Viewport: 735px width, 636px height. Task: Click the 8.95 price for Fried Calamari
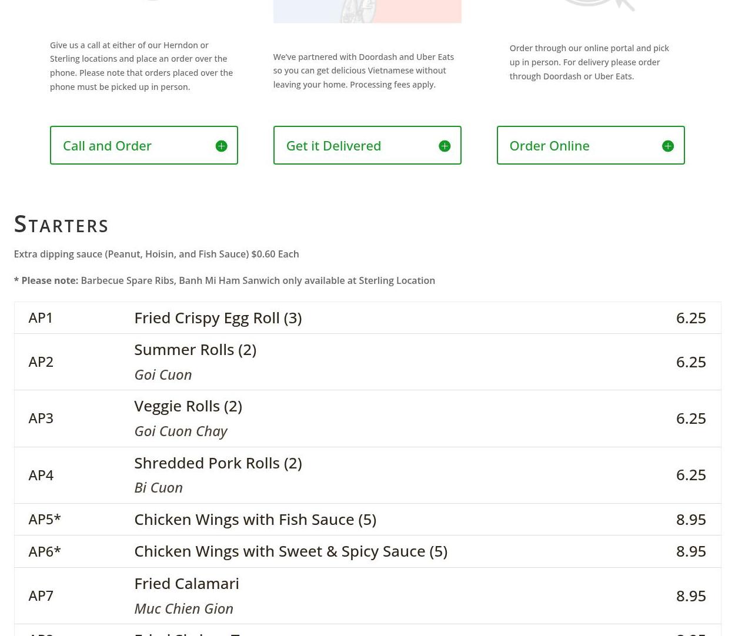click(x=690, y=595)
